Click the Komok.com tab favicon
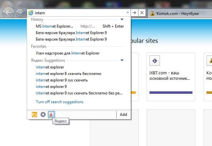The image size is (212, 146). 152,14
